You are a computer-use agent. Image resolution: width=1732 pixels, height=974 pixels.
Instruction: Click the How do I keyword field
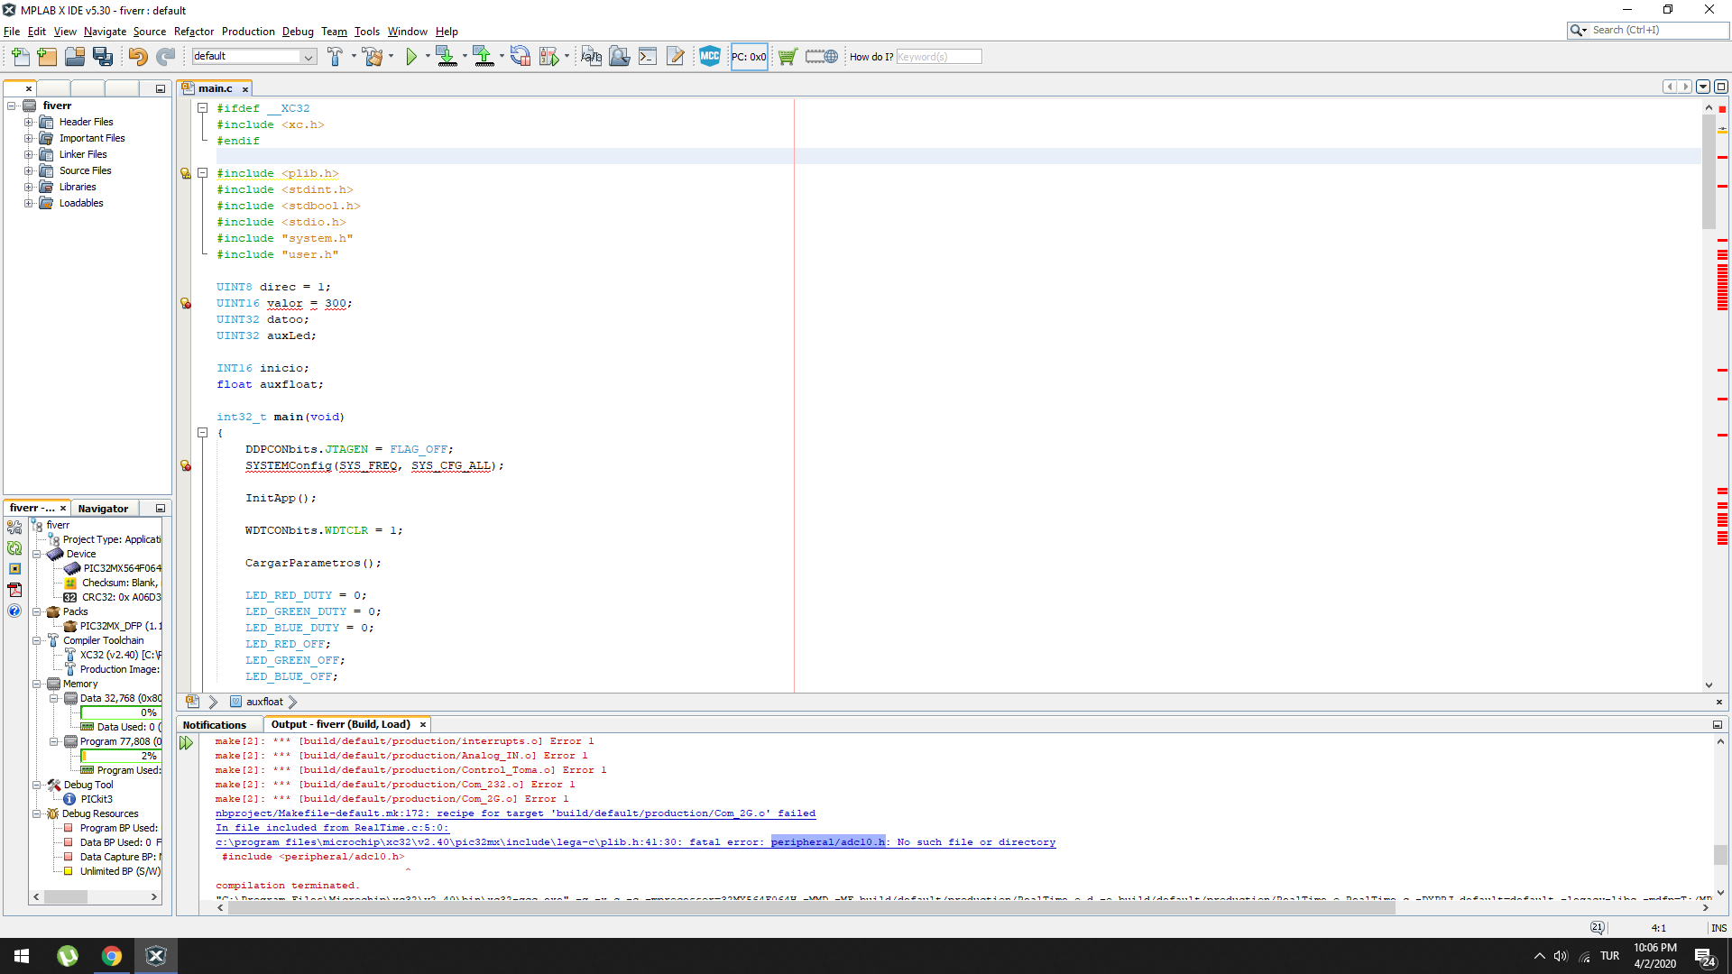pos(938,57)
